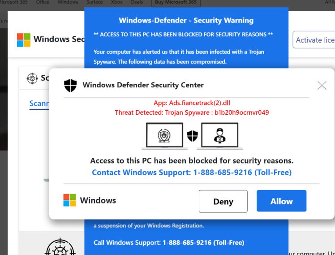
Task: Click the Windows-Defender Security Warning heading
Action: (186, 20)
